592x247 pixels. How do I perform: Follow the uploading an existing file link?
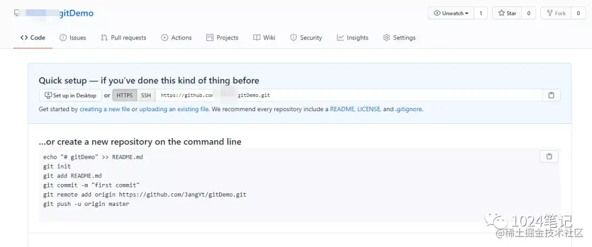[174, 110]
